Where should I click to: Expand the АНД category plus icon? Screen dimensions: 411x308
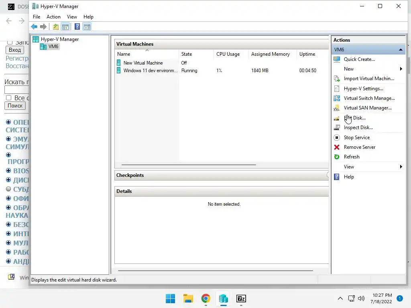(8, 261)
